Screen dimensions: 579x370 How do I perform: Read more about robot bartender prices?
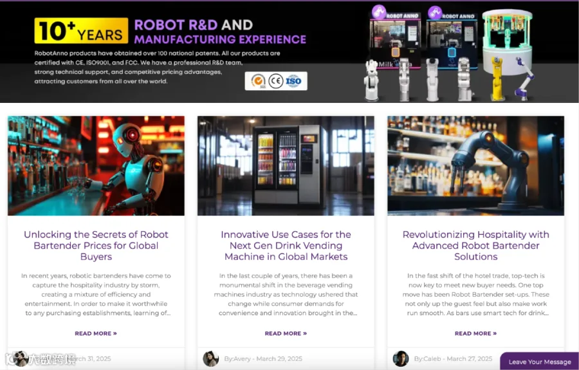click(x=96, y=333)
